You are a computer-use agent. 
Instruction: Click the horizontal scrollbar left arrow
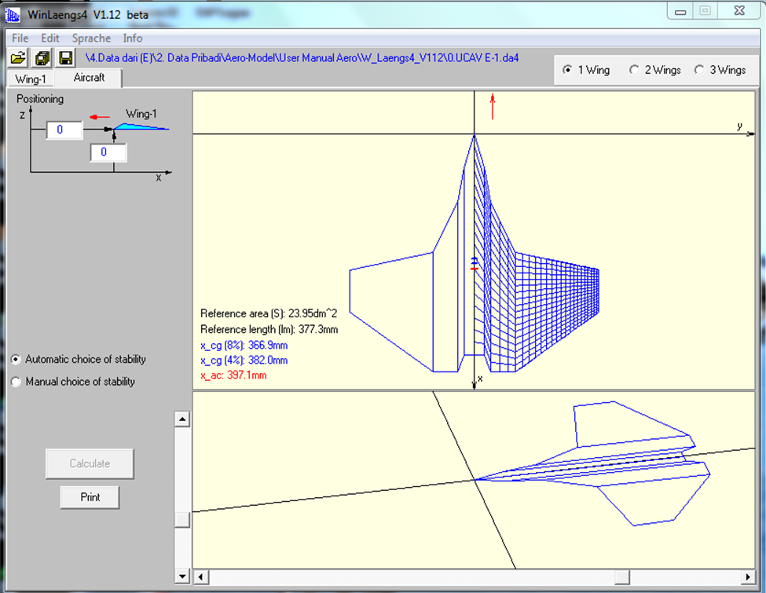[201, 577]
